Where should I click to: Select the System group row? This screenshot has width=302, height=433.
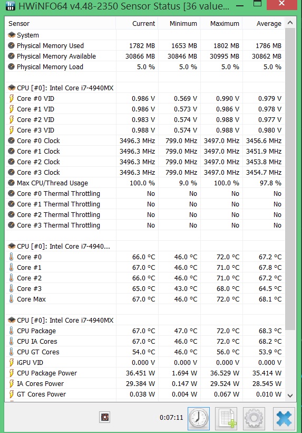pos(145,35)
